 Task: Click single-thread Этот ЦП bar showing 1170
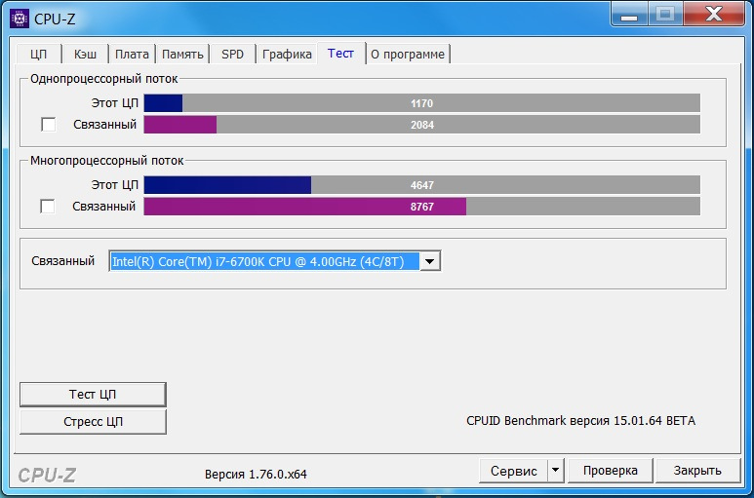coord(421,102)
